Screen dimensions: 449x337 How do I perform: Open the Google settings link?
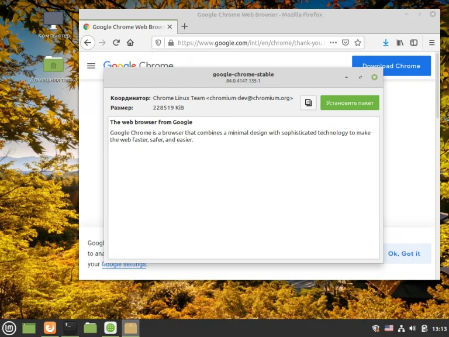coord(125,264)
